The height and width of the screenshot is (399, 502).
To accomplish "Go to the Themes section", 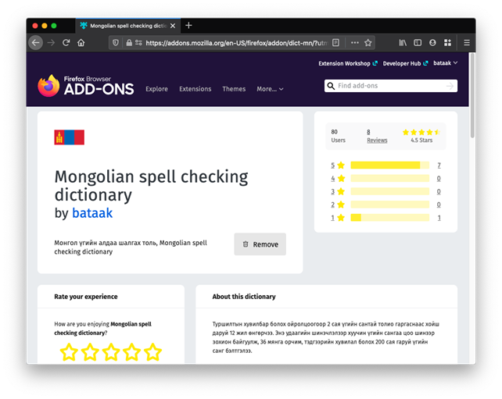I will [234, 89].
